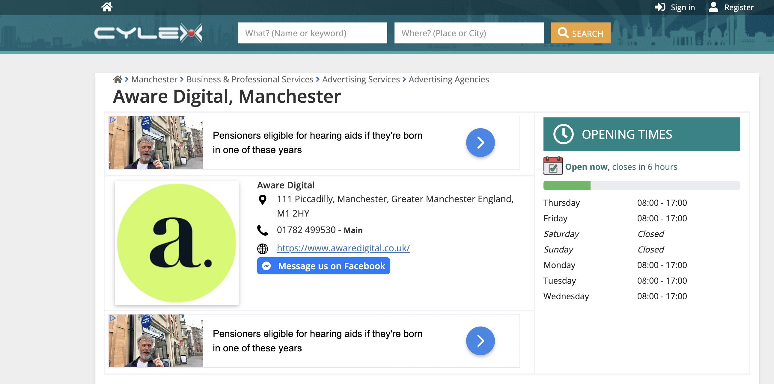Click the Wednesday opening hours row
774x384 pixels.
[x=642, y=296]
